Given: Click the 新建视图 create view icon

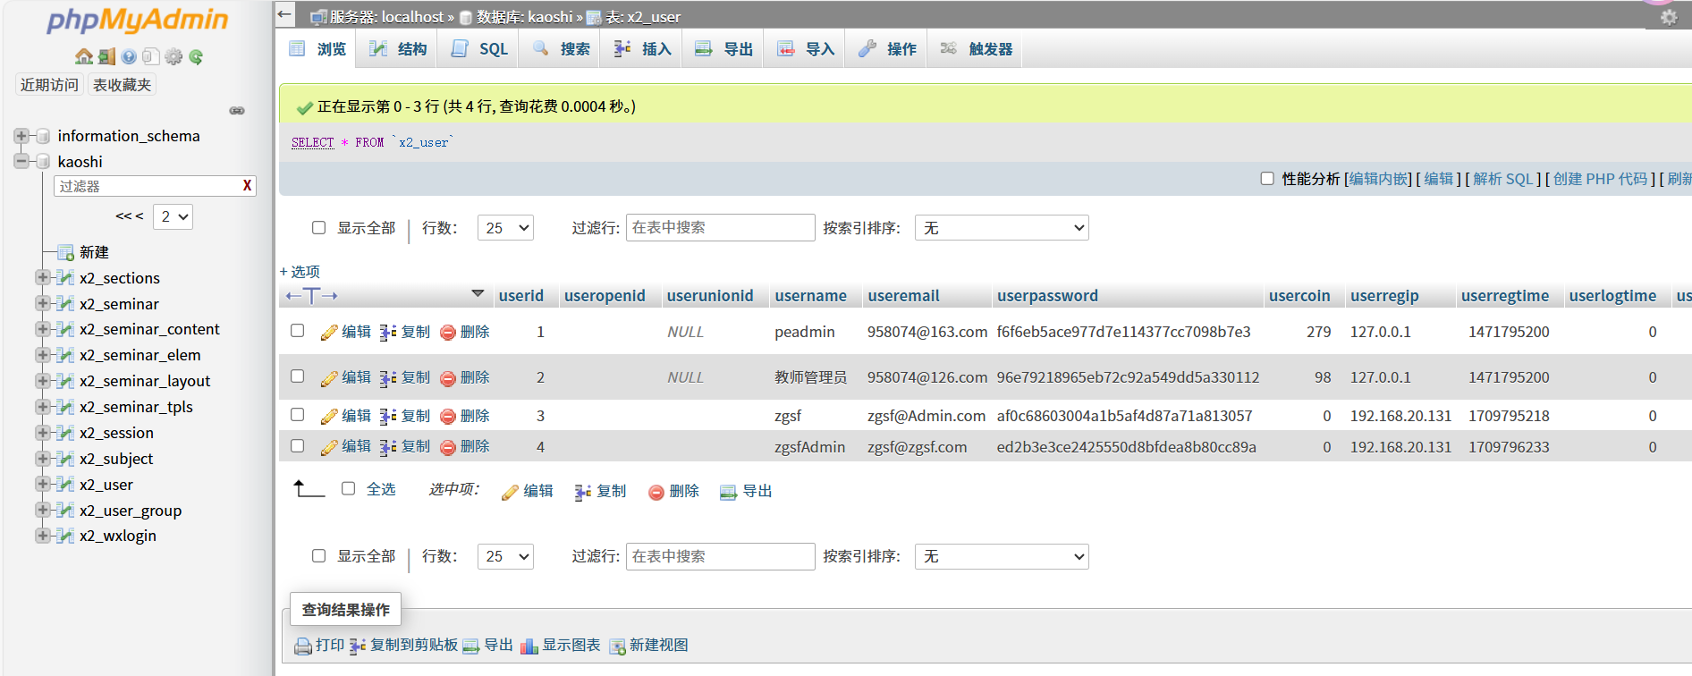Looking at the screenshot, I should coord(617,646).
